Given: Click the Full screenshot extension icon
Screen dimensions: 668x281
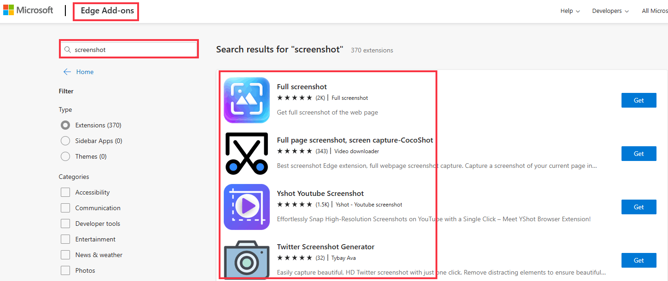Looking at the screenshot, I should 247,100.
